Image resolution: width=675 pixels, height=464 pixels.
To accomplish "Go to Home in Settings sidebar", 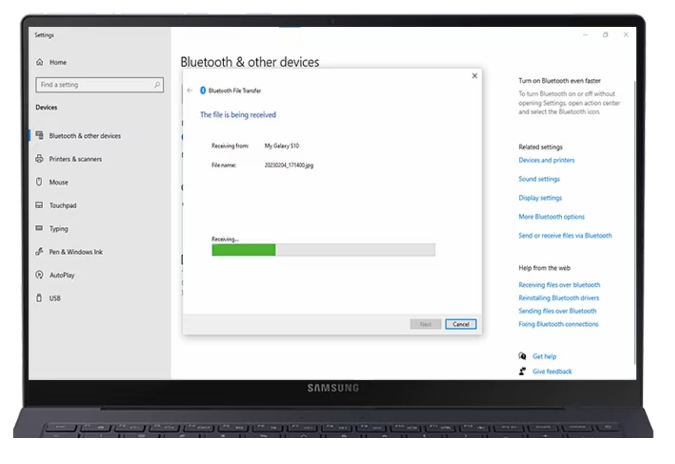I will [x=57, y=62].
